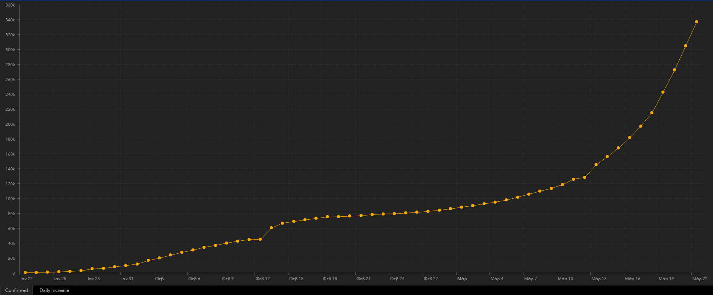Click the 200k y-axis label
The height and width of the screenshot is (295, 713).
10,124
